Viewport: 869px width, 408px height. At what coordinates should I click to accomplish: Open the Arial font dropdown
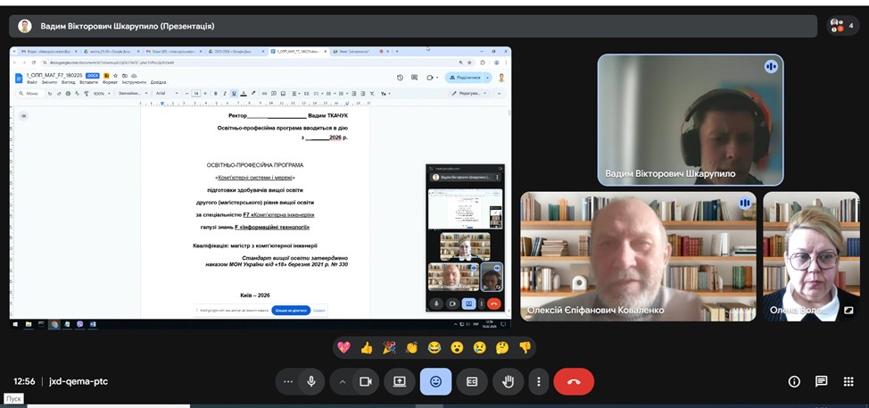coord(168,93)
